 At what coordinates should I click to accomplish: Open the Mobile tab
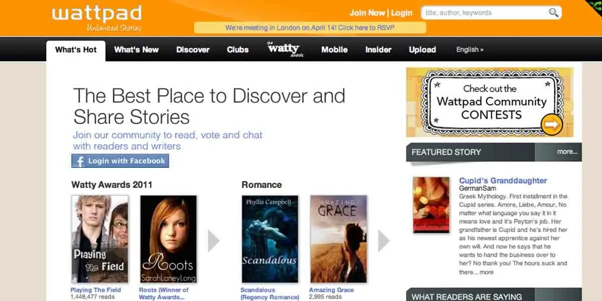click(334, 50)
